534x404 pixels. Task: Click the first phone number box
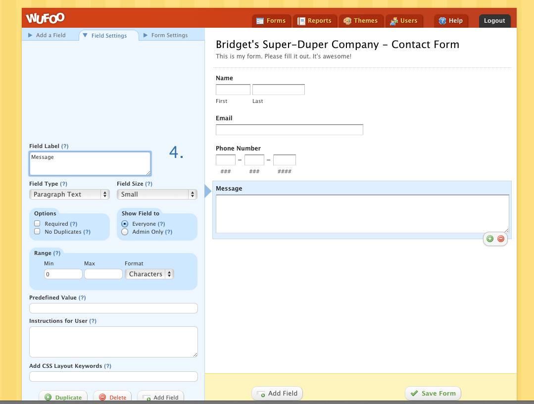(x=226, y=160)
